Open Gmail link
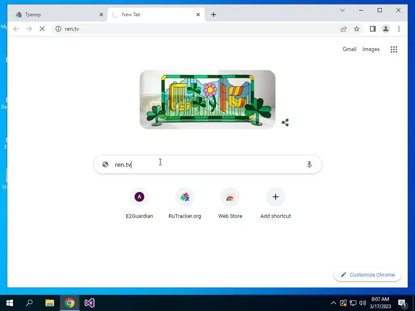The width and height of the screenshot is (415, 311). point(349,49)
